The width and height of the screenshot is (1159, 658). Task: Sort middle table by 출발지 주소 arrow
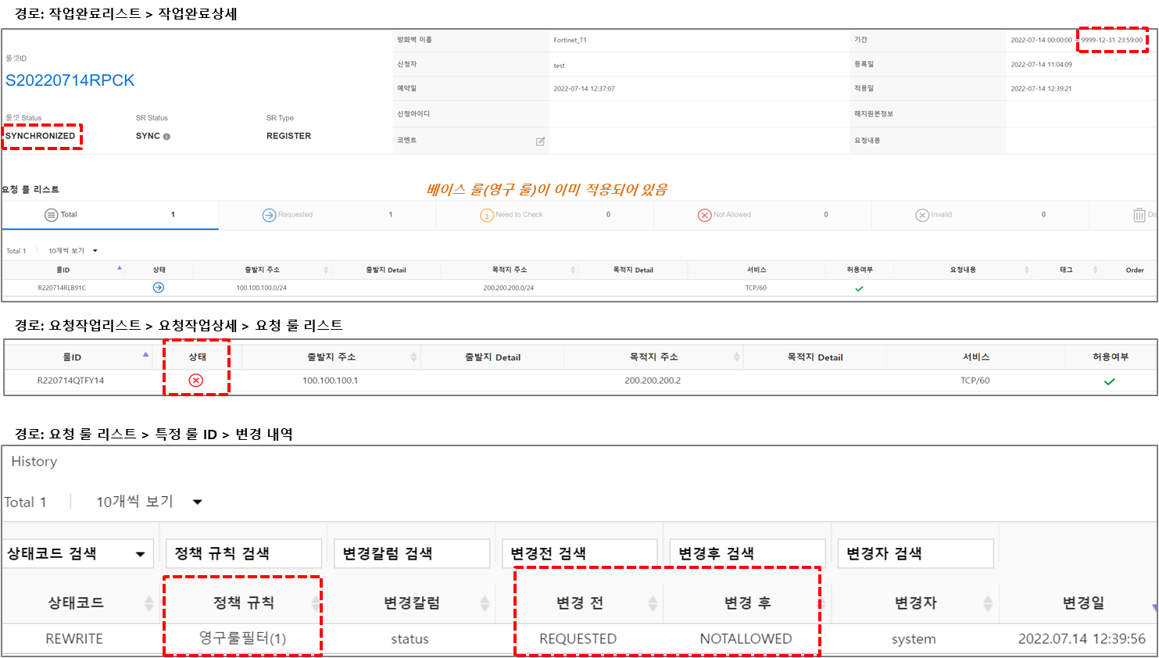pyautogui.click(x=413, y=357)
